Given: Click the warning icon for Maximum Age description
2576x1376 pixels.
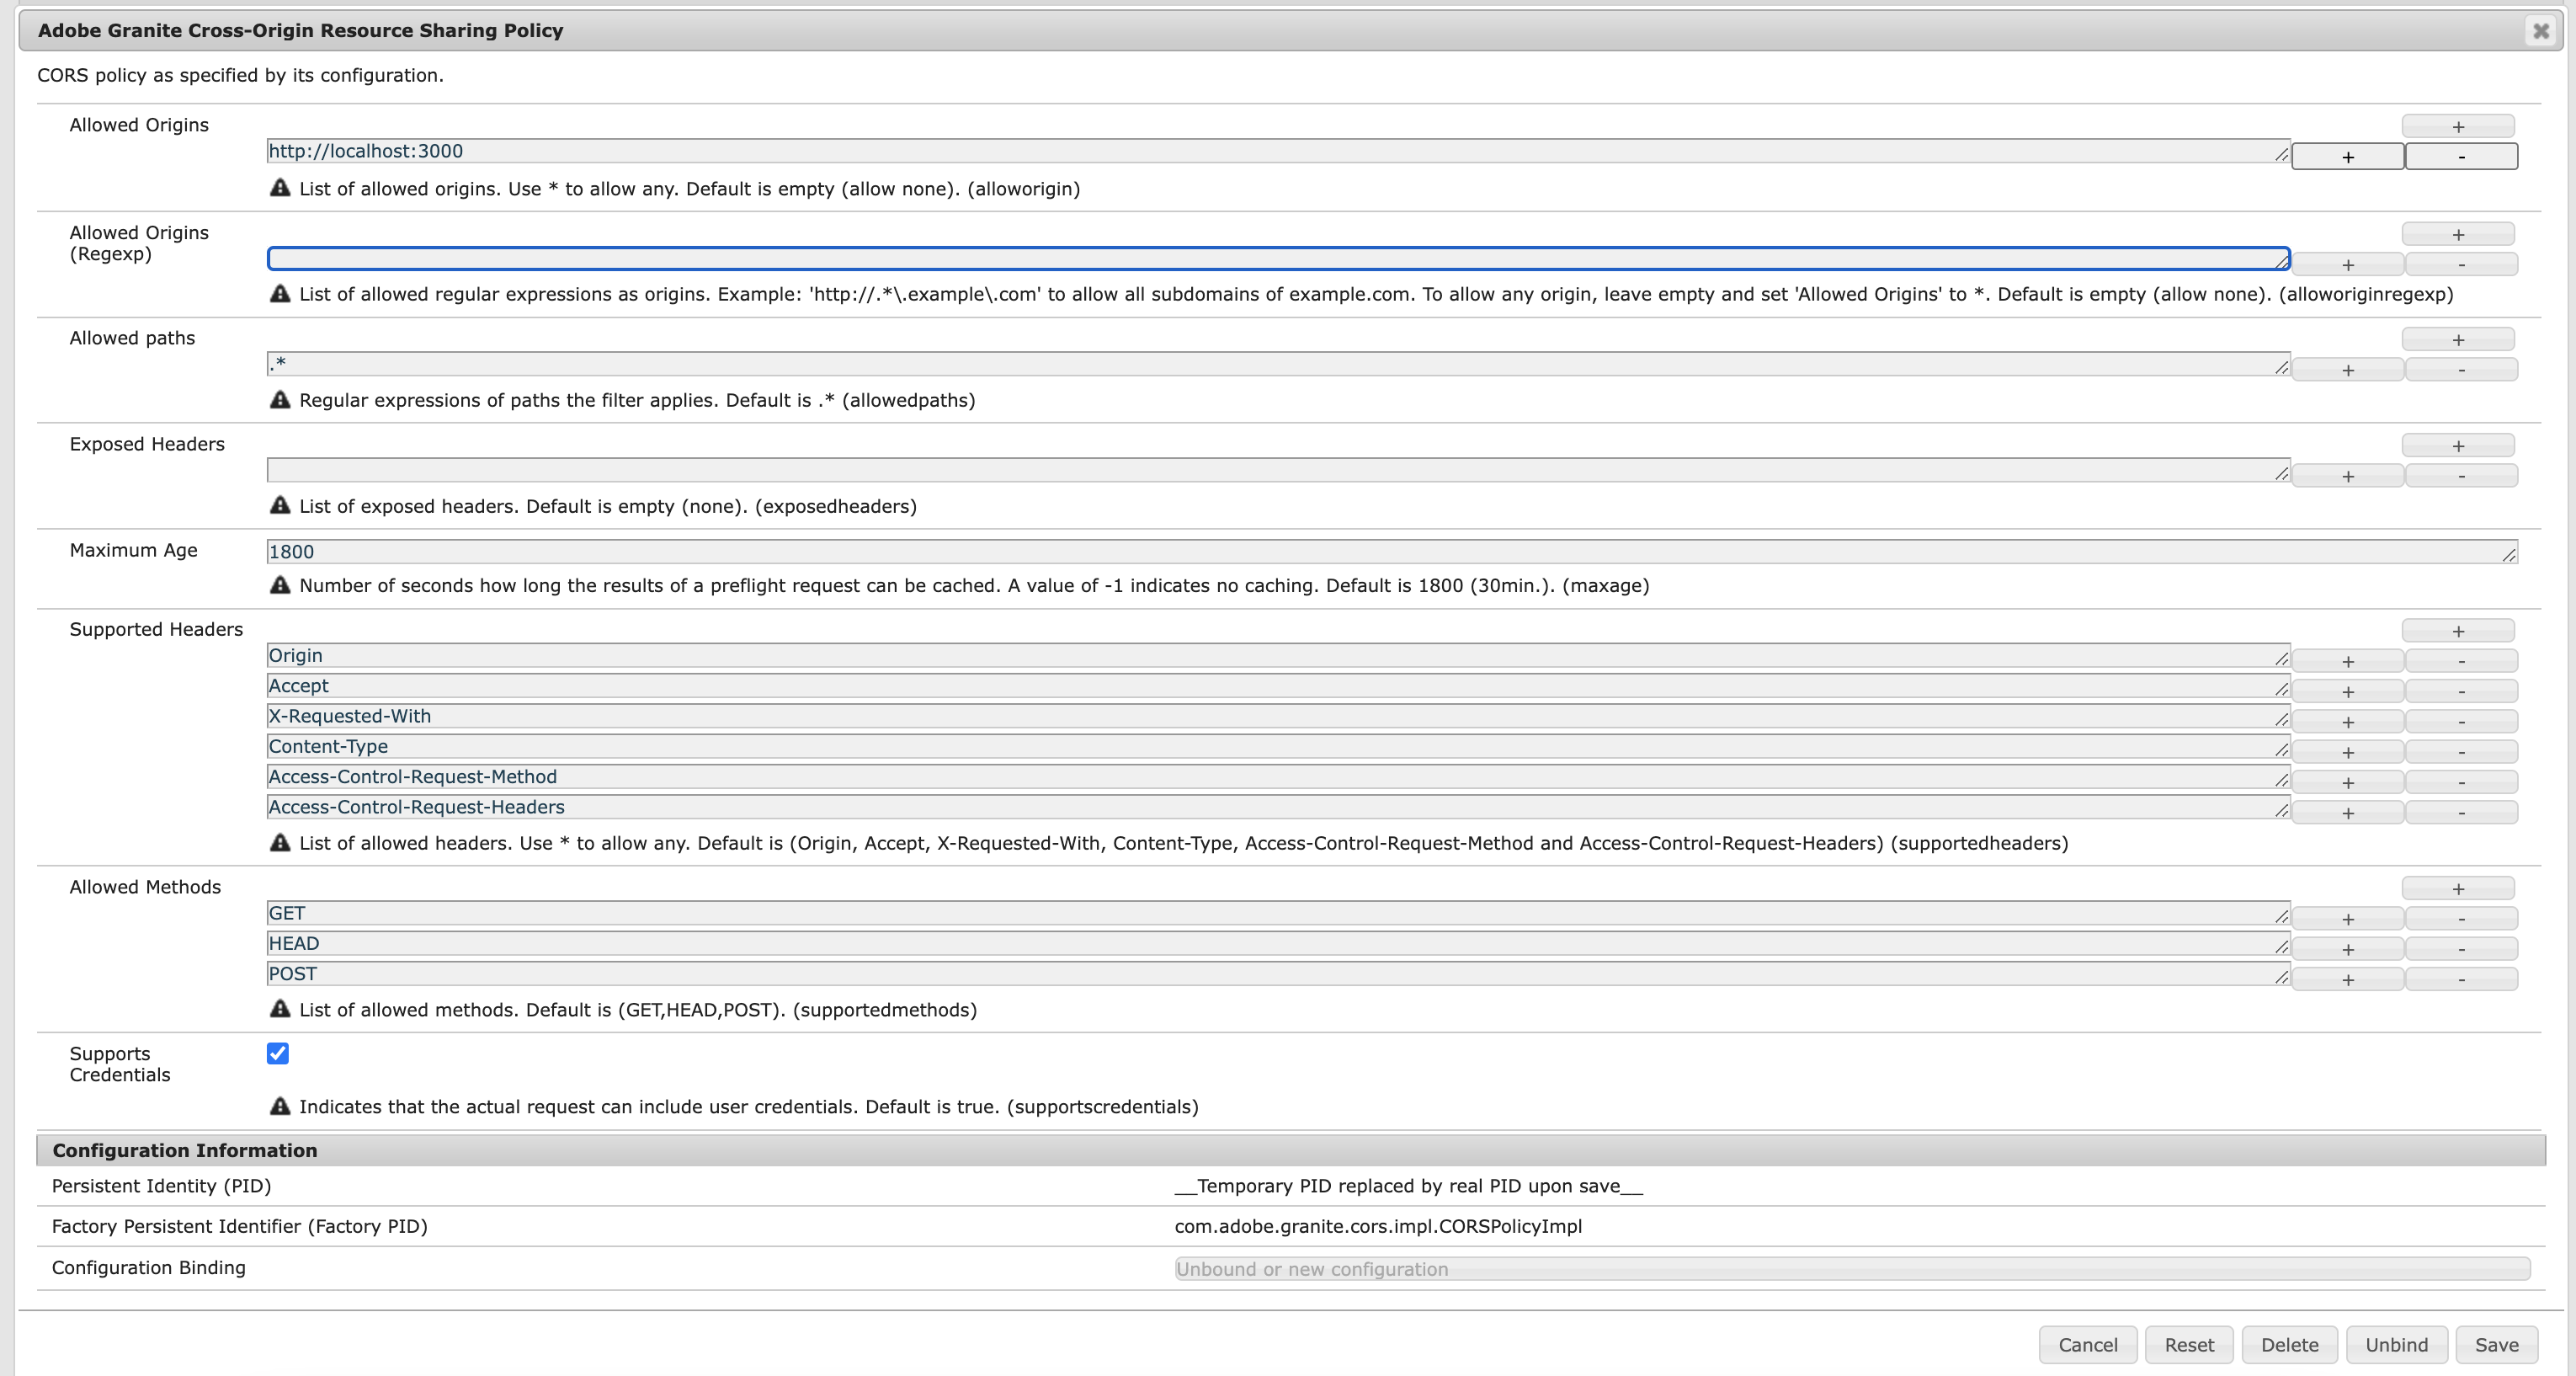Looking at the screenshot, I should pyautogui.click(x=281, y=585).
